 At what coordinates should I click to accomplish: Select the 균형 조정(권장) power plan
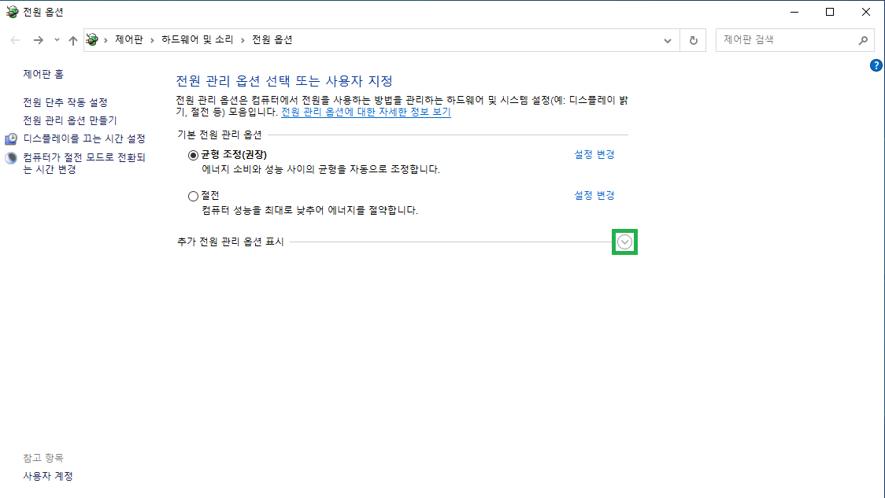click(x=193, y=154)
